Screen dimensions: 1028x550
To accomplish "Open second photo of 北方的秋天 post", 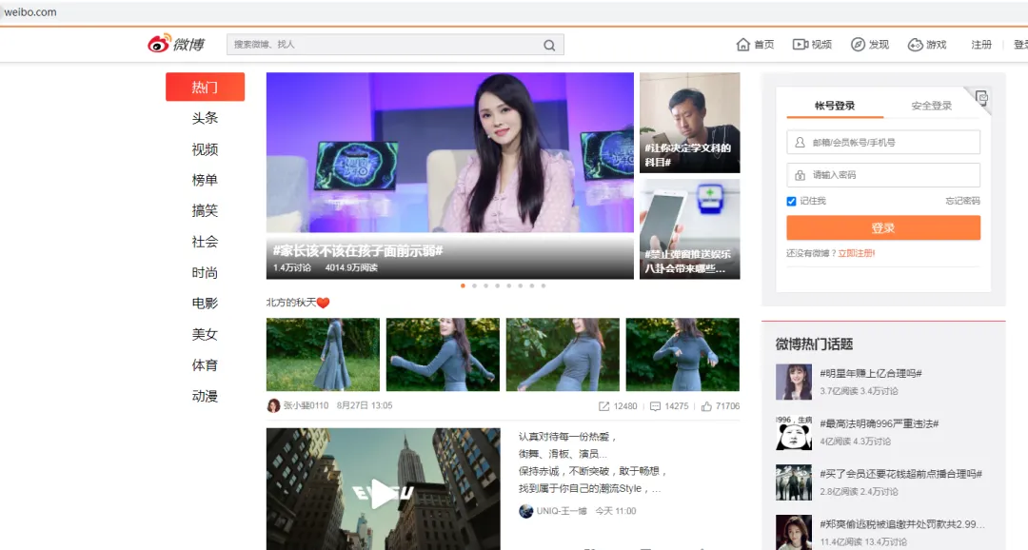I will [x=443, y=355].
